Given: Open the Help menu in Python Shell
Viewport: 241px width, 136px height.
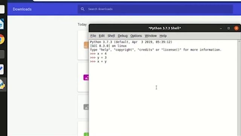Looking at the screenshot, I should pyautogui.click(x=163, y=36).
